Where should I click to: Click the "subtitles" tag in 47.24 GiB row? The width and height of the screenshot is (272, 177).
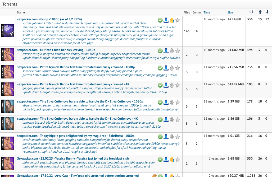point(158,31)
